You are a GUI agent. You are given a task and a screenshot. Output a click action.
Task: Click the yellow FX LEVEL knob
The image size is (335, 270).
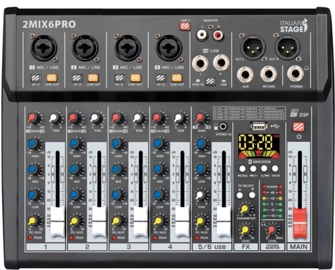pos(245,230)
